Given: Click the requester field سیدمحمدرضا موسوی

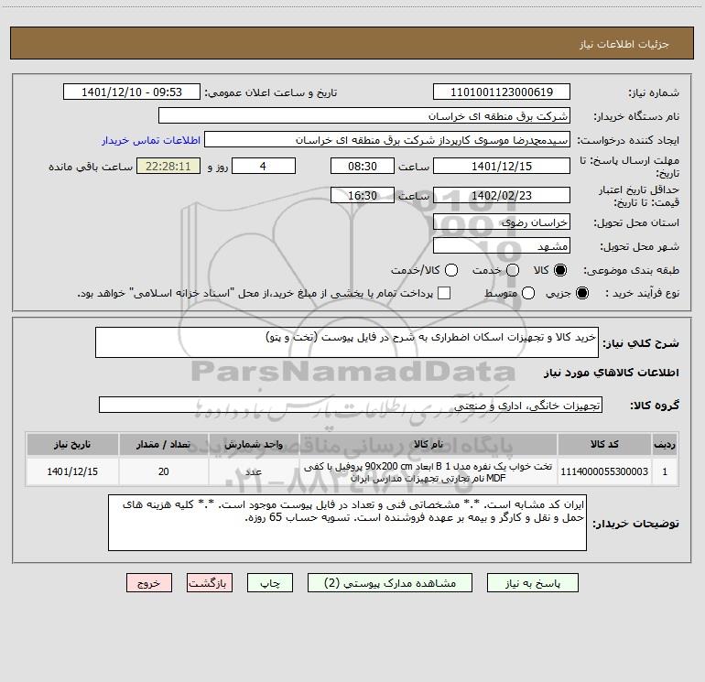Looking at the screenshot, I should pos(387,139).
